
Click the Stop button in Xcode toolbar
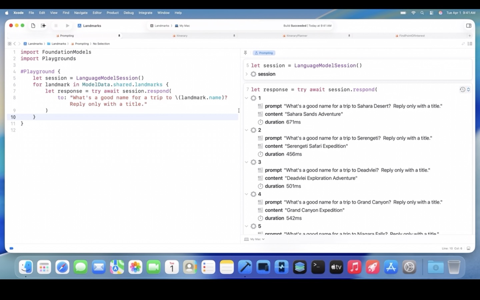(56, 26)
